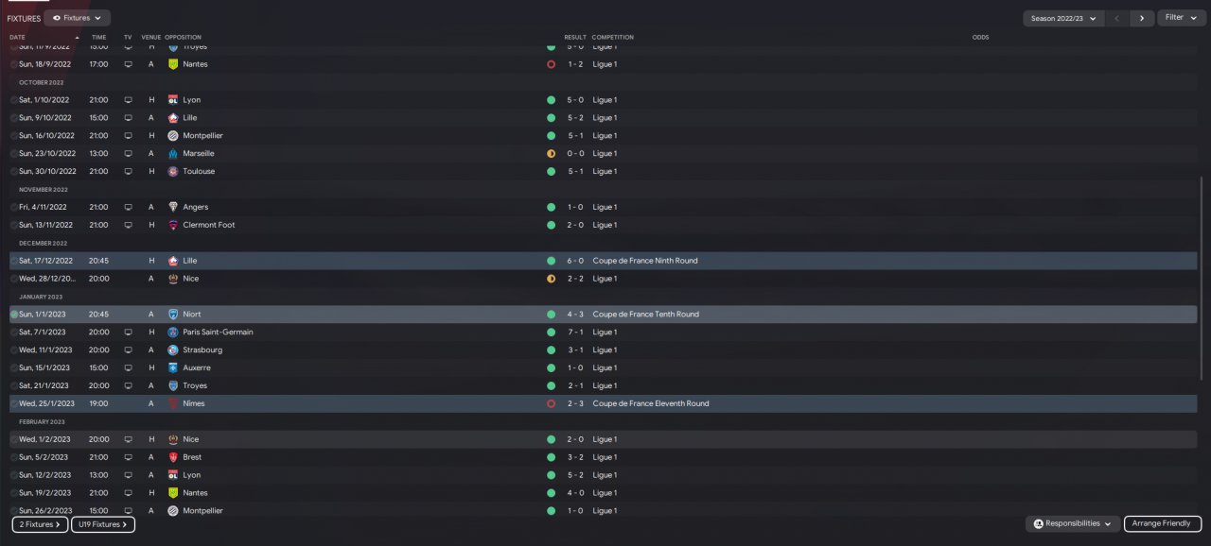This screenshot has width=1211, height=546.
Task: Go to next season using right arrow
Action: (x=1142, y=18)
